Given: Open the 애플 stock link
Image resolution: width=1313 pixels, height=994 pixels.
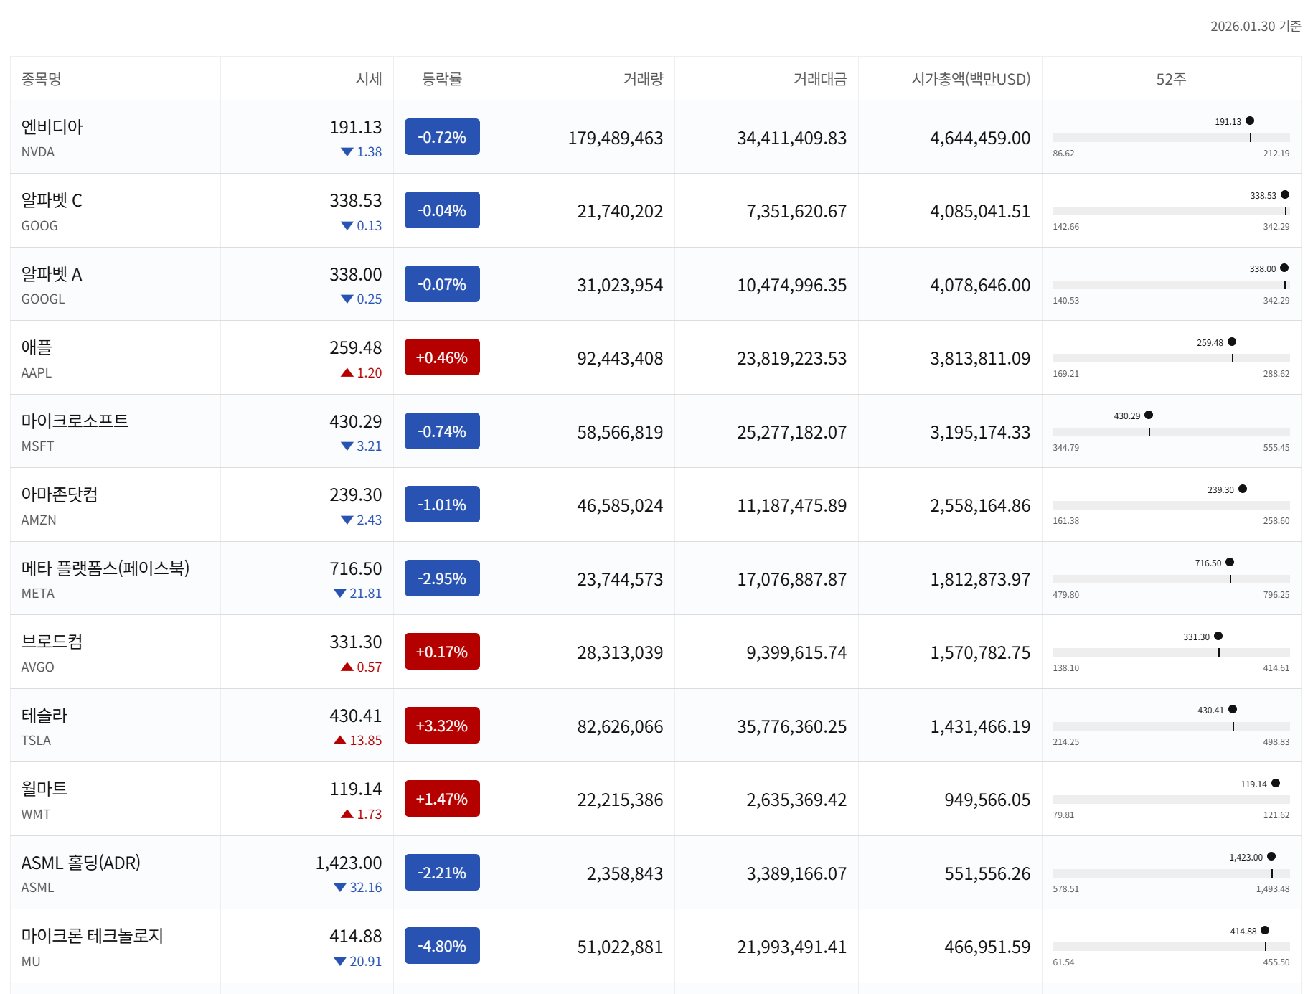Looking at the screenshot, I should (37, 347).
